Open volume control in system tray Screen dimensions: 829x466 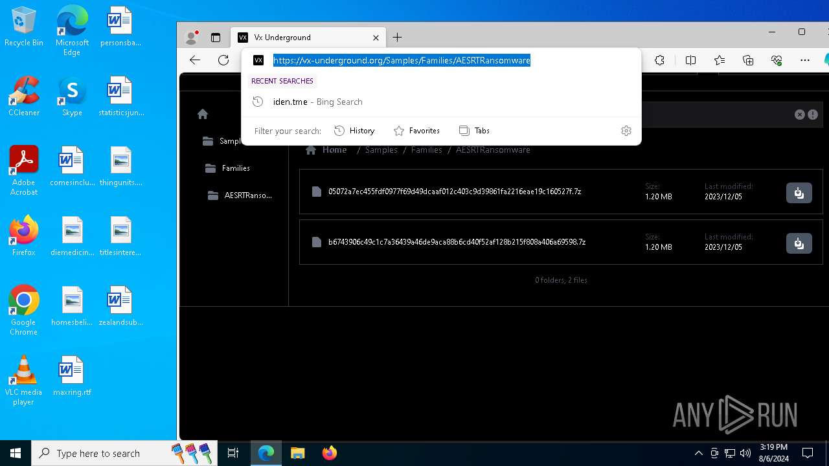point(745,453)
